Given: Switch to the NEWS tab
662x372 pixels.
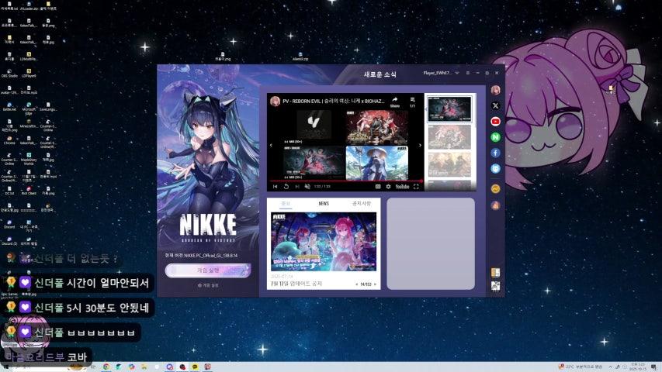Looking at the screenshot, I should (324, 204).
